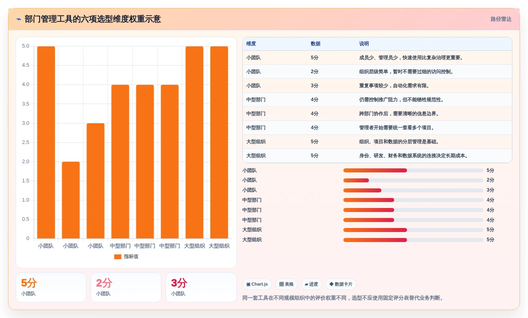The width and height of the screenshot is (528, 318).
Task: Click the 小团队 chart bar reaching 2.0
Action: [71, 200]
